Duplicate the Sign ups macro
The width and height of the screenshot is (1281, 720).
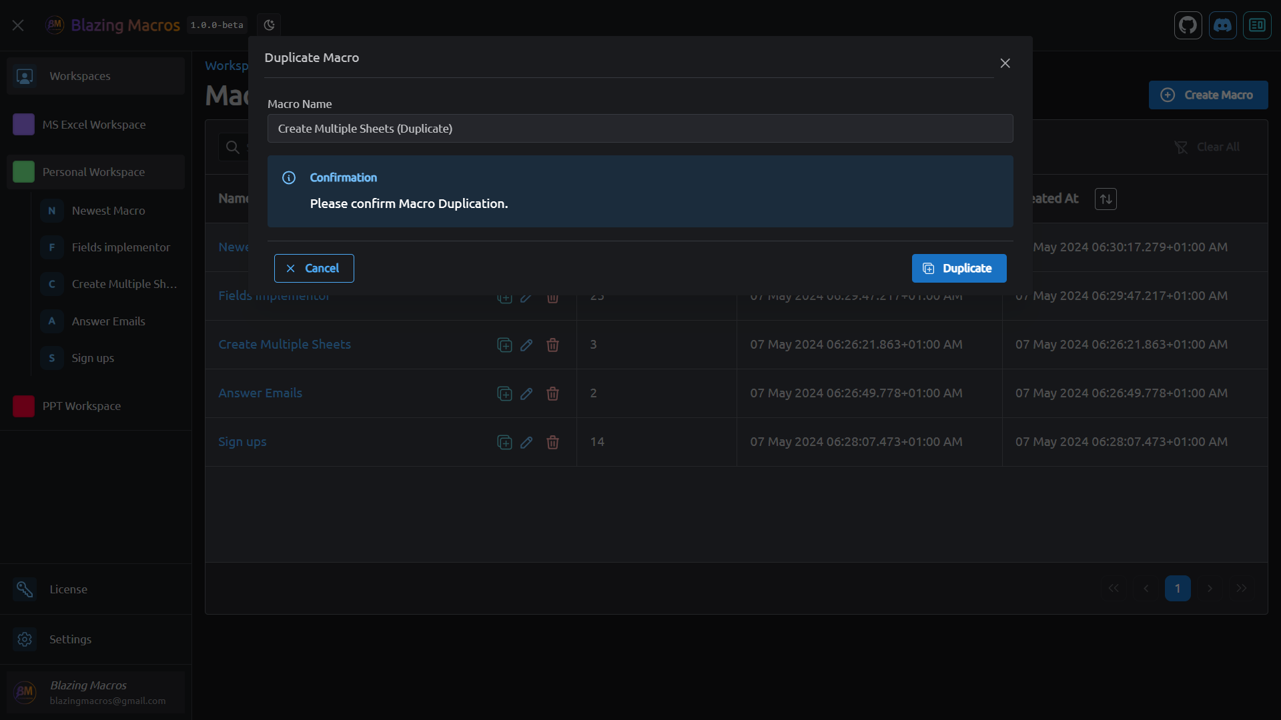pyautogui.click(x=504, y=442)
